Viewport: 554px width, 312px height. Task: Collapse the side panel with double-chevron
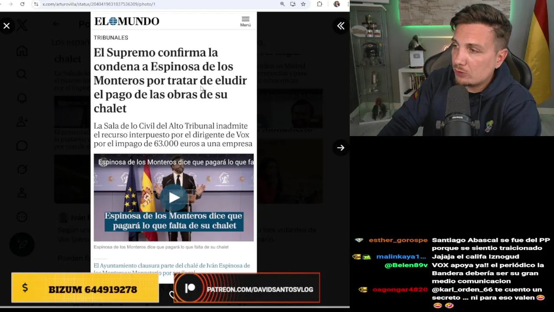click(x=341, y=26)
